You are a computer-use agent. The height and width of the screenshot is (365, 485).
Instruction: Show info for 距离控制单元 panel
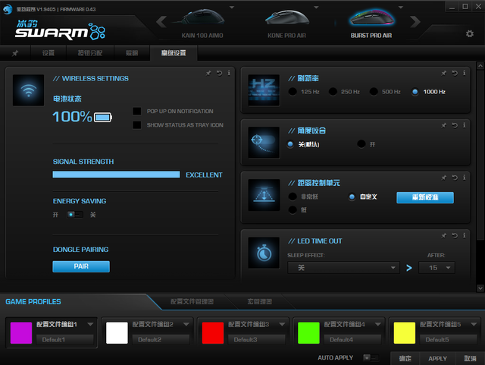[465, 178]
